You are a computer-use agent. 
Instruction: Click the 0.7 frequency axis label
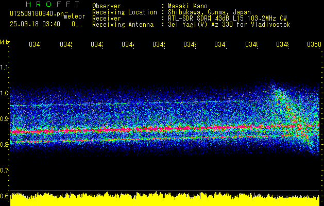coord(5,170)
